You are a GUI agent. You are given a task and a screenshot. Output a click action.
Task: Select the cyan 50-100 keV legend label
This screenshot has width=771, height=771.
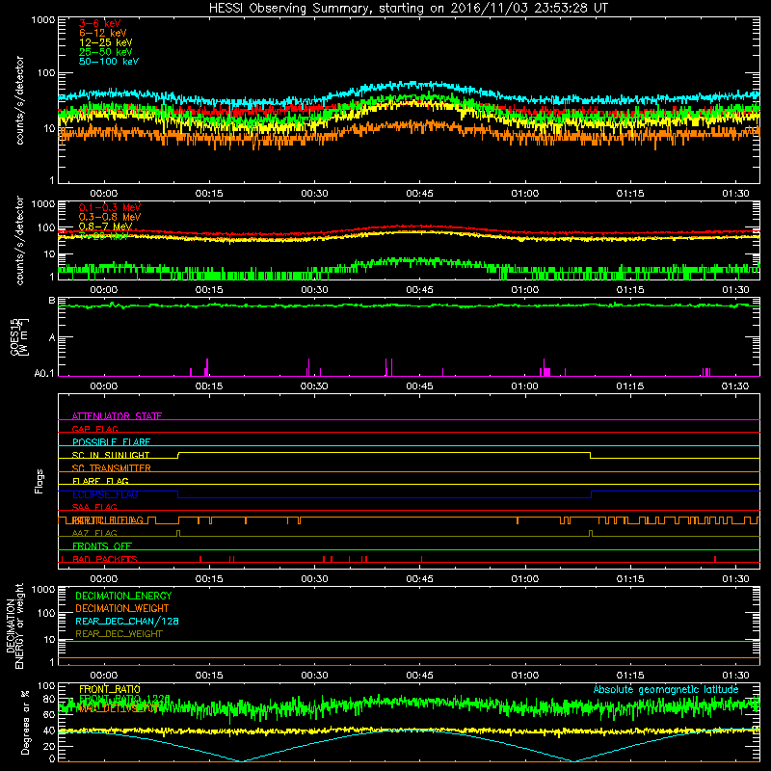[109, 62]
